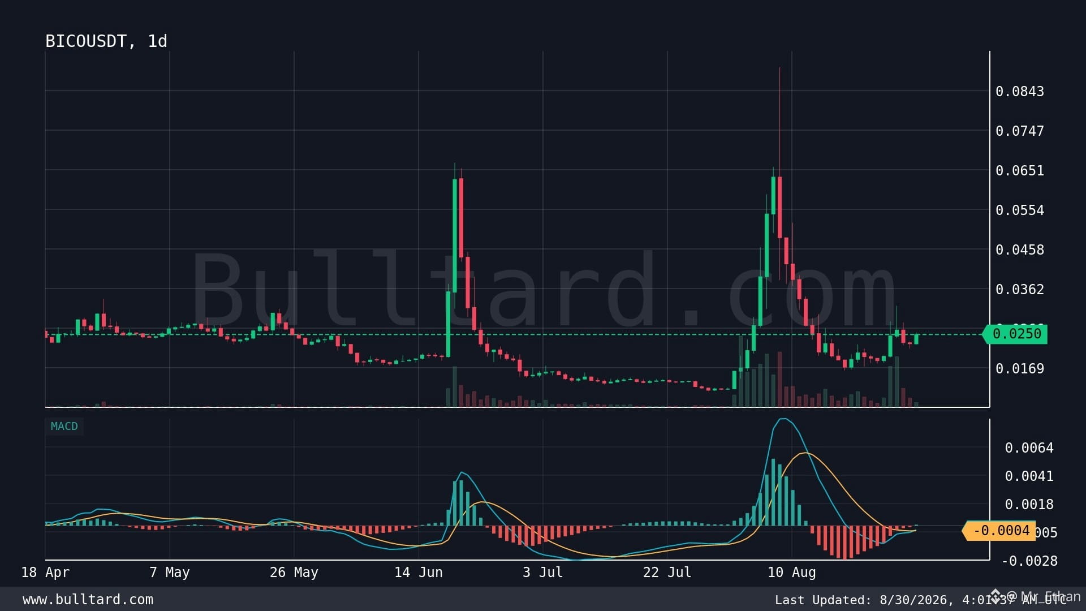Click the 0.0651 price axis label

1020,171
